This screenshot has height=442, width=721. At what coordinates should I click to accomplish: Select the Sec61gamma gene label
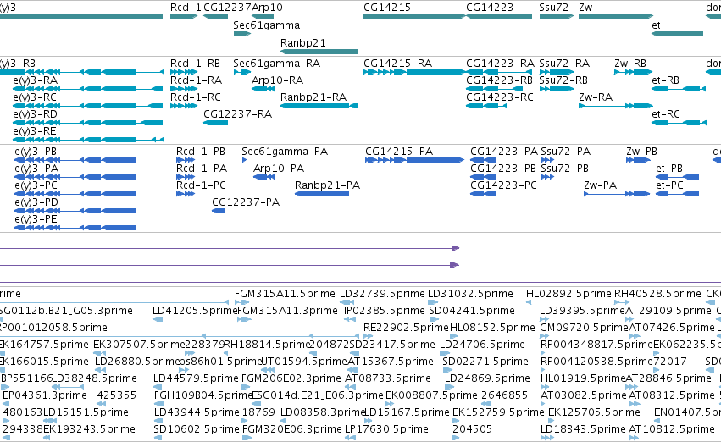(266, 25)
